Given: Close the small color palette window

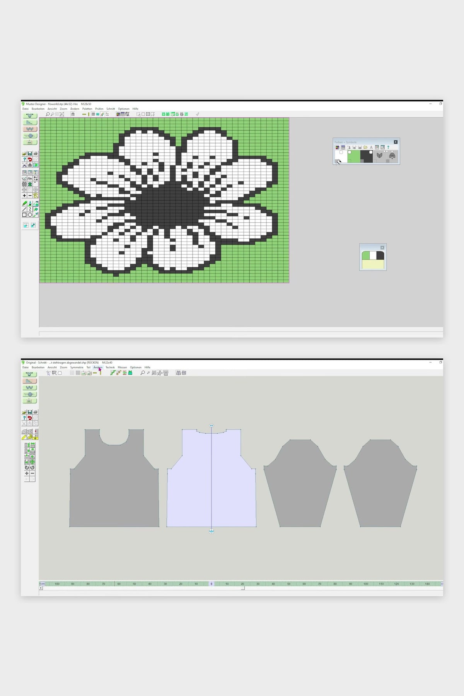Looking at the screenshot, I should point(382,248).
